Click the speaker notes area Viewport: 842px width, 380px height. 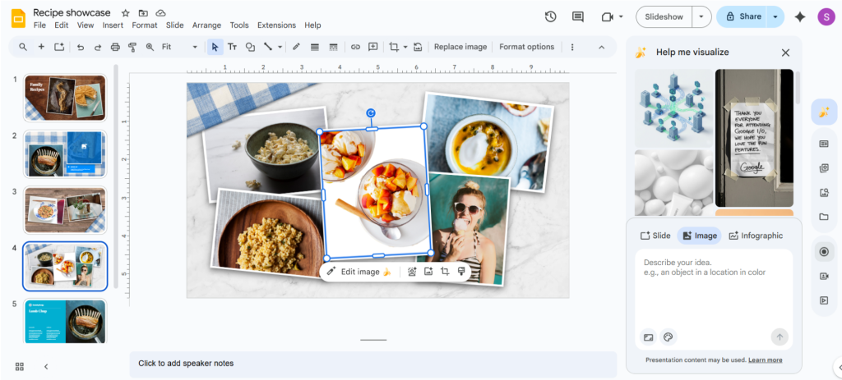[x=373, y=364]
